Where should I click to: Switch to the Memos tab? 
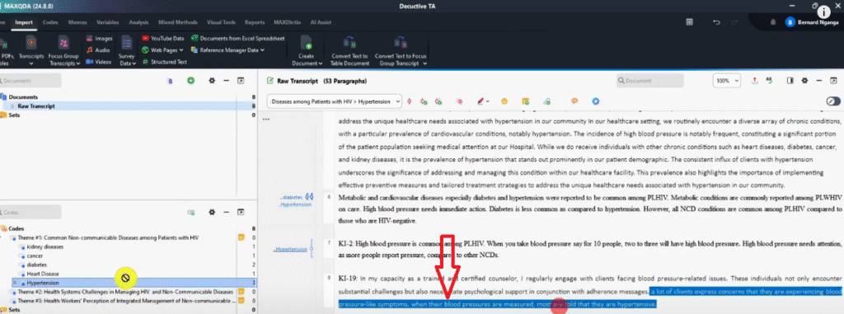tap(77, 22)
